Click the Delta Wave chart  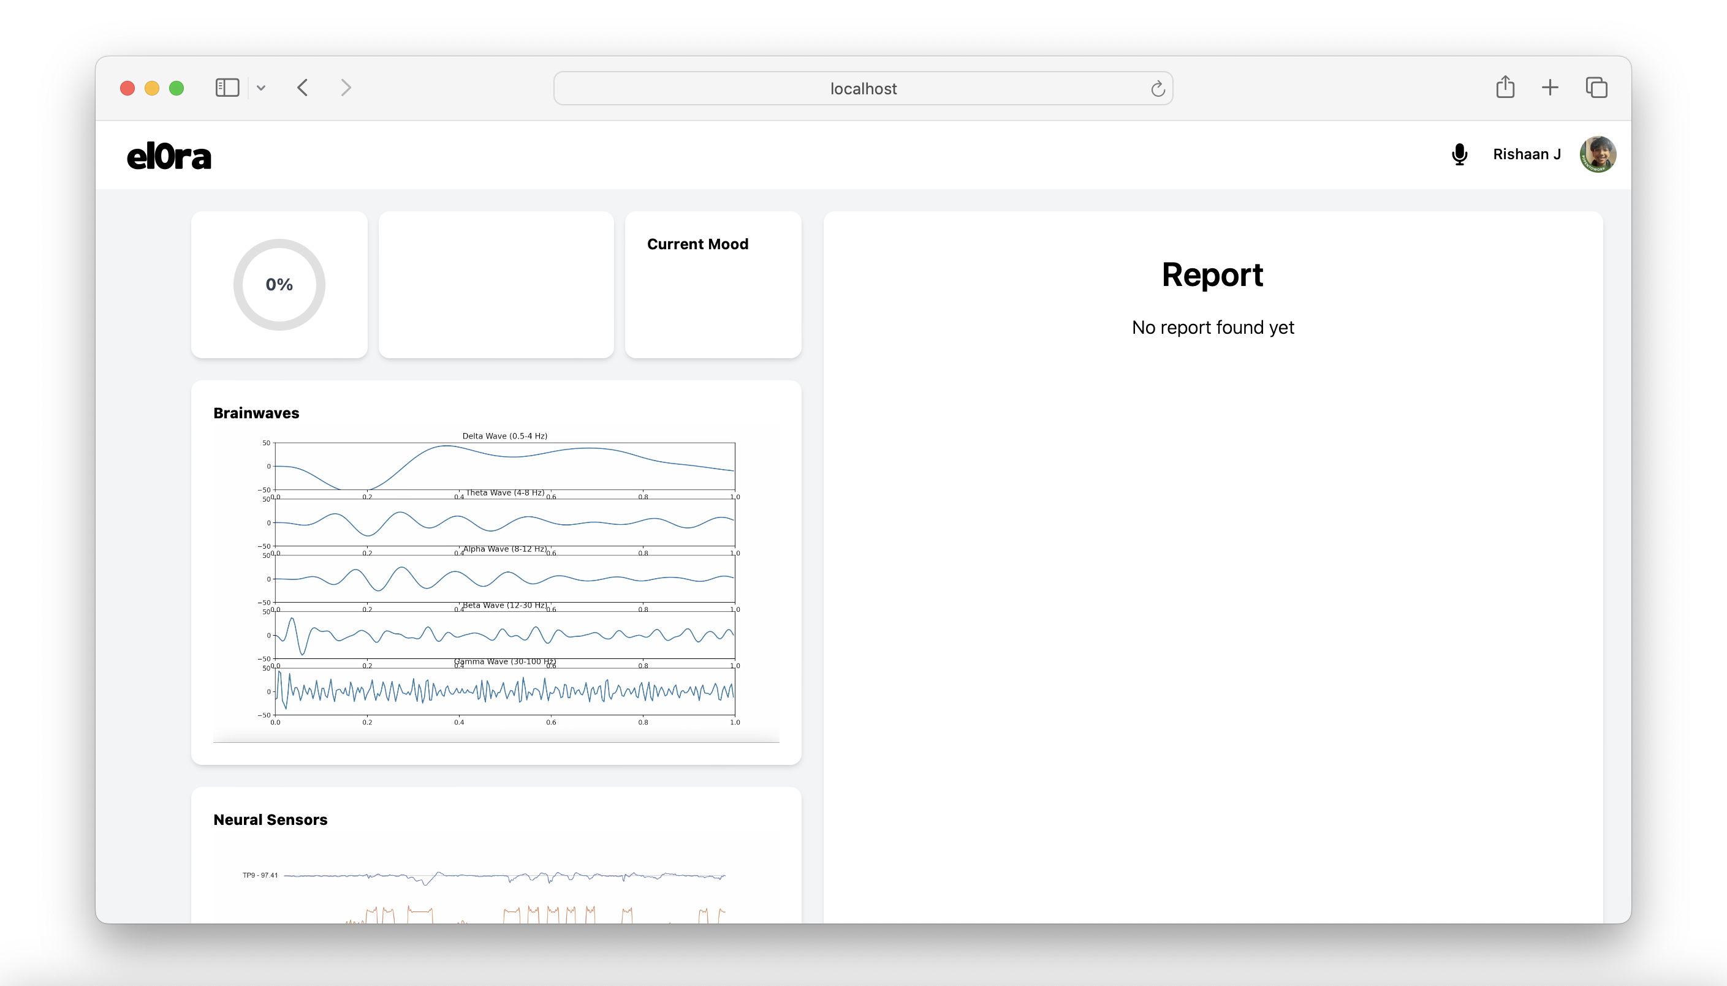(505, 466)
